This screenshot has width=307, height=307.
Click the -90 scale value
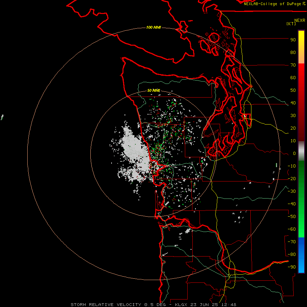(292, 267)
